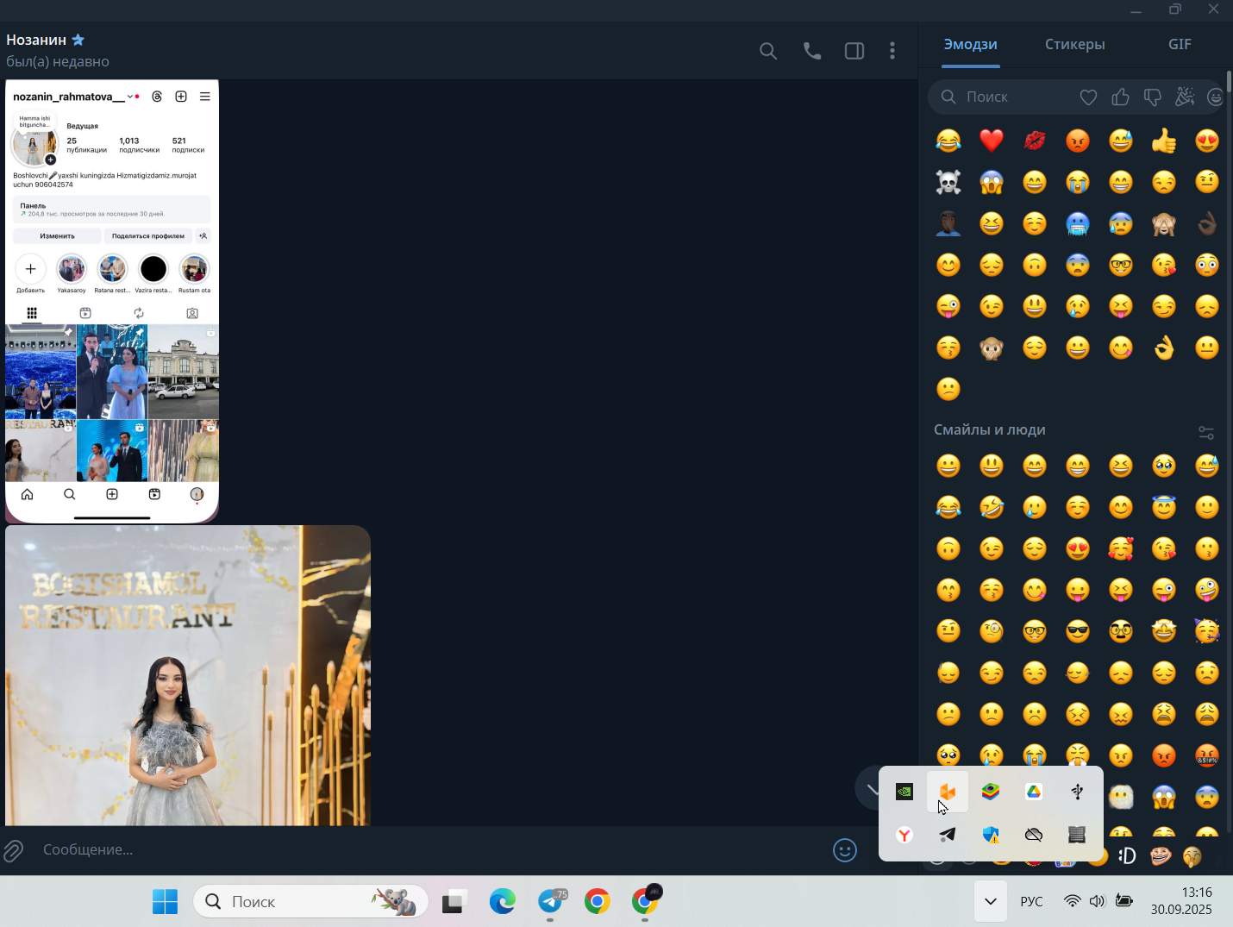Start a voice call with Нозанин

812,51
